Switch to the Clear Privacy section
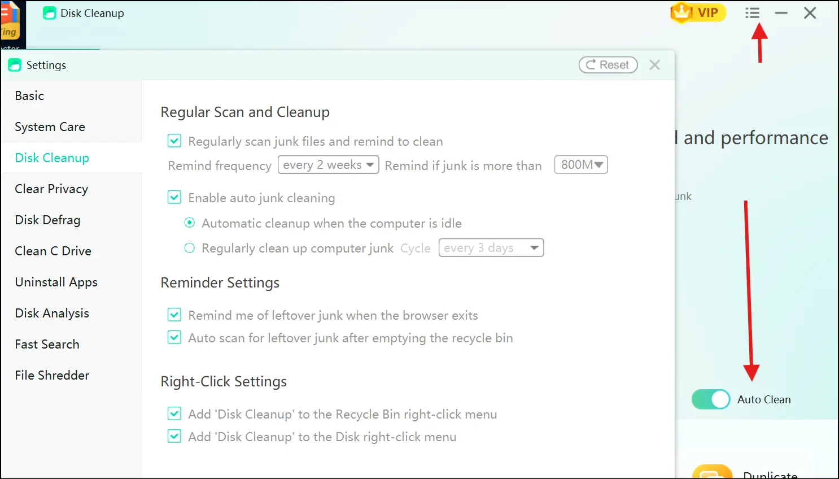 (51, 189)
